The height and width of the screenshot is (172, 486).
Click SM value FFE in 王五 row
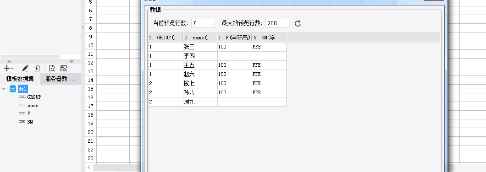coord(269,65)
